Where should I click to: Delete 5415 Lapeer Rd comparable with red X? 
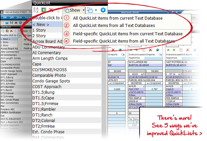(150, 50)
